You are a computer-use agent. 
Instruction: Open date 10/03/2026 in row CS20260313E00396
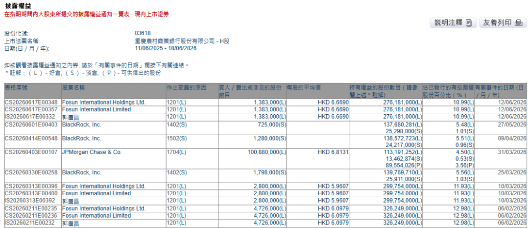(x=512, y=187)
